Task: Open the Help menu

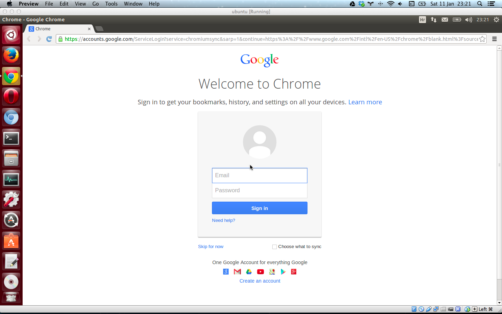Action: click(154, 4)
